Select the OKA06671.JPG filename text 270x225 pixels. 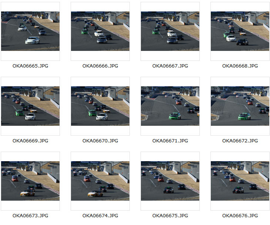170,141
